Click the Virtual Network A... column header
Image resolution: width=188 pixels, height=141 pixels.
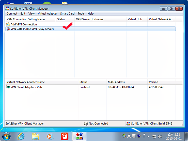(x=162, y=19)
